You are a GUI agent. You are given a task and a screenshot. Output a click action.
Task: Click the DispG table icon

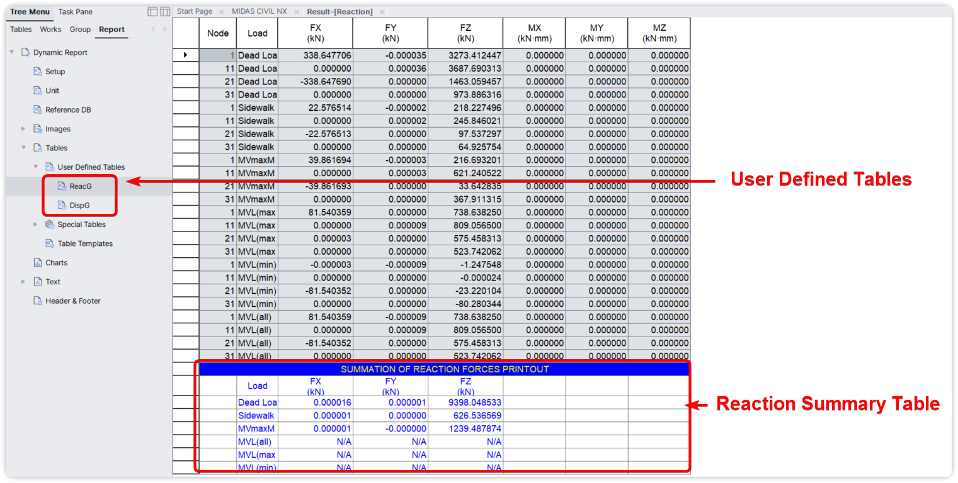pos(62,205)
